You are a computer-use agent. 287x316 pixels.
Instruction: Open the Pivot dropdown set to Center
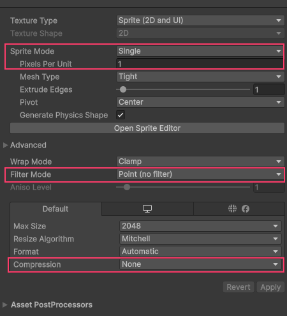click(200, 102)
